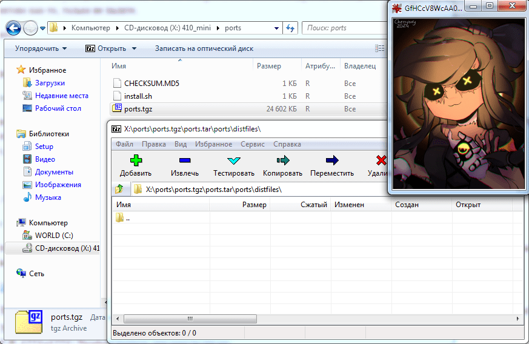Open the Загрузки favorite folder
This screenshot has width=529, height=344.
50,83
